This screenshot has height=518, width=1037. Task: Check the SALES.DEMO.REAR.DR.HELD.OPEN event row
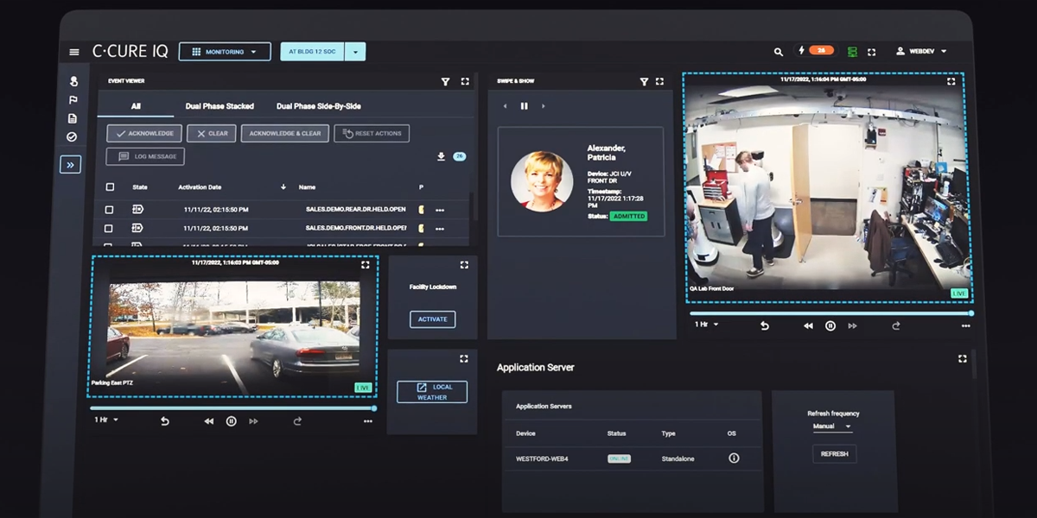coord(109,210)
